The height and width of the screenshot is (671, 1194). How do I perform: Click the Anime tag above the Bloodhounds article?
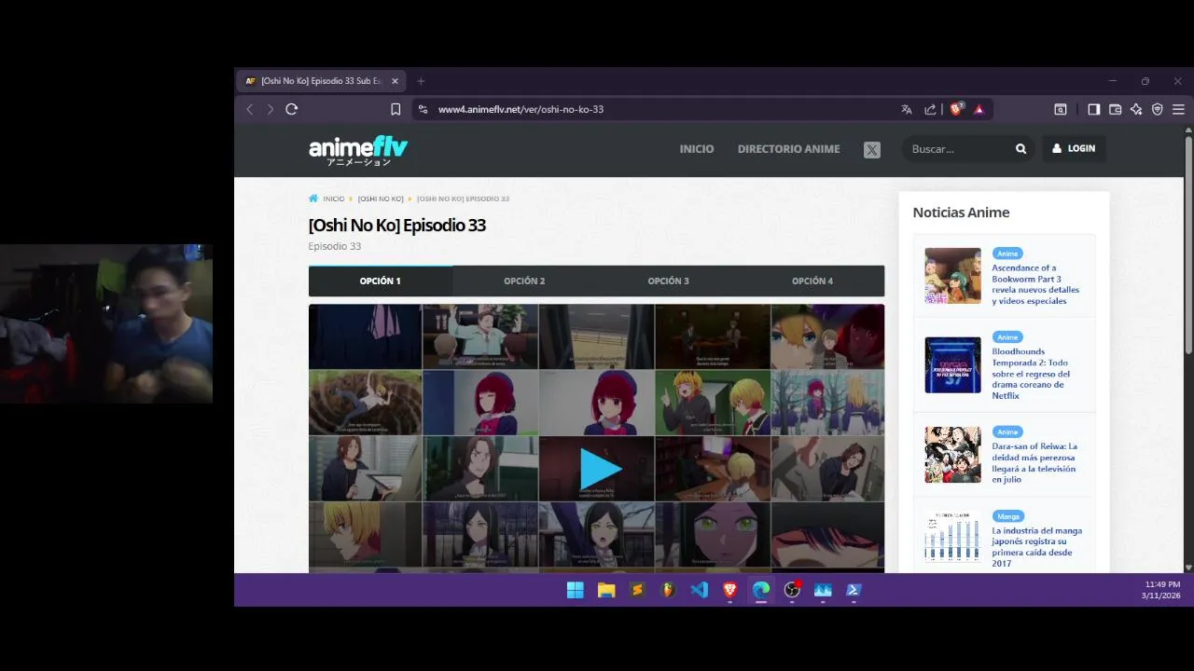click(1007, 337)
